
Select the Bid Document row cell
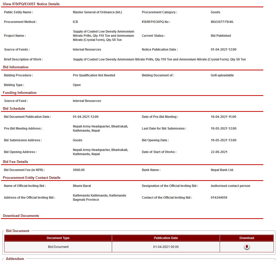coord(58,247)
